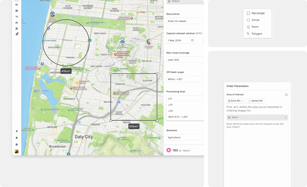Image resolution: width=307 pixels, height=187 pixels.
Task: Click the 60km² rectangle area label
Action: coord(134,126)
